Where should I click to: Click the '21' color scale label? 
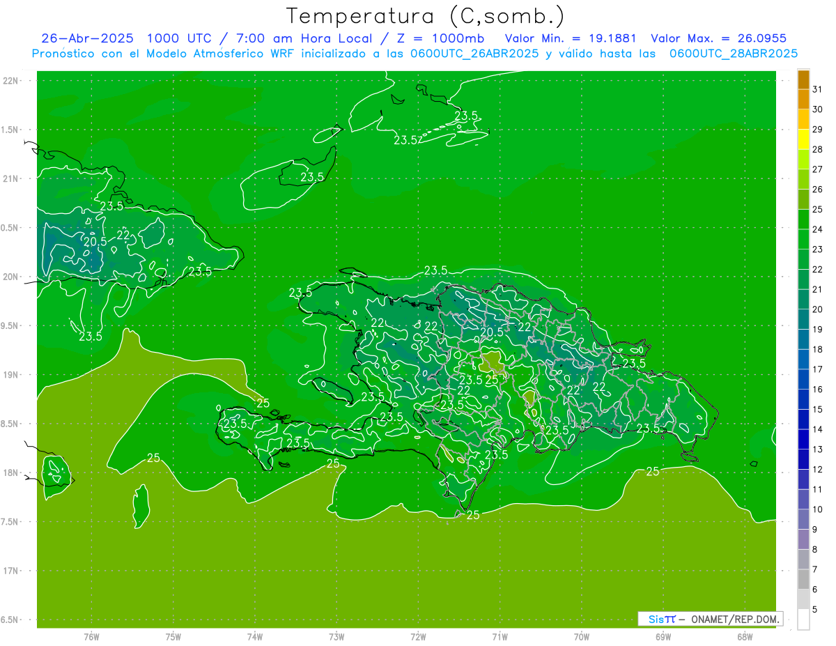(818, 289)
